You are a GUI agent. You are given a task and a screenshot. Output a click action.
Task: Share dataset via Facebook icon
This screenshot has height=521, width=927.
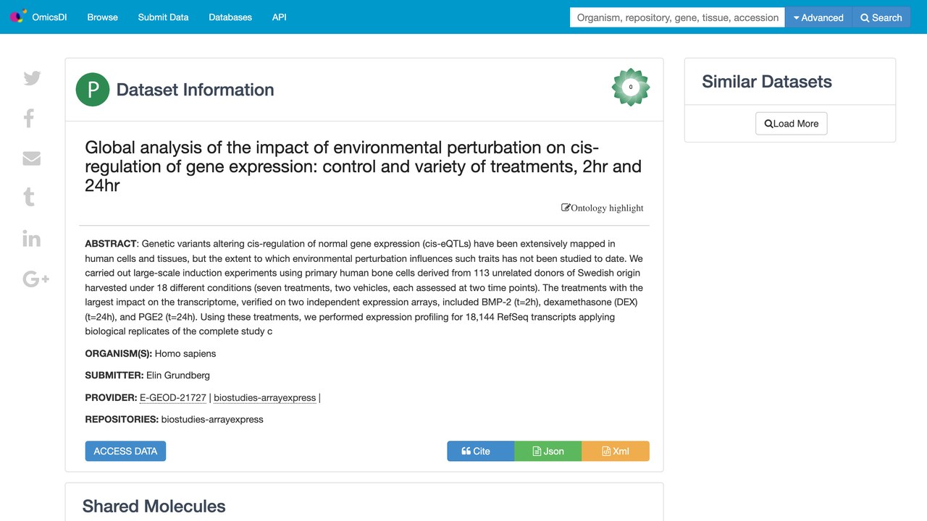(29, 118)
